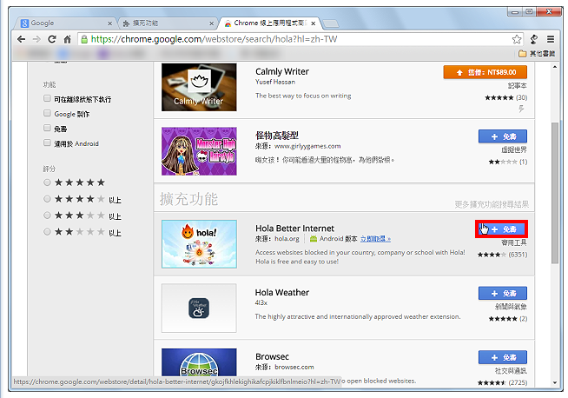Click Yusef Hassan author text
This screenshot has height=398, width=568.
click(275, 82)
